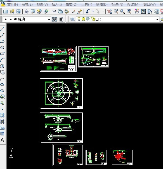163x169 pixels.
Task: Open the 窗口(W) menu
Action: pyautogui.click(x=150, y=4)
